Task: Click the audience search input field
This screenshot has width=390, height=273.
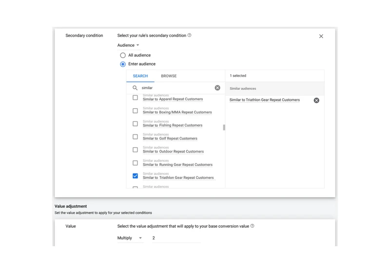Action: [x=176, y=88]
